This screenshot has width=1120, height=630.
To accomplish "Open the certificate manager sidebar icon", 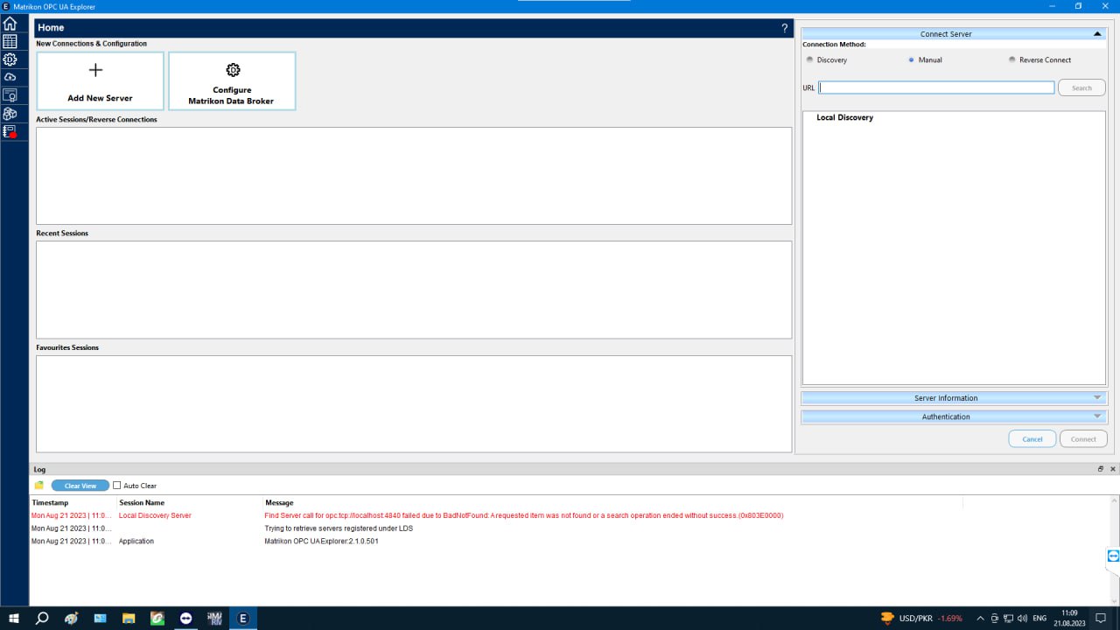I will point(10,95).
